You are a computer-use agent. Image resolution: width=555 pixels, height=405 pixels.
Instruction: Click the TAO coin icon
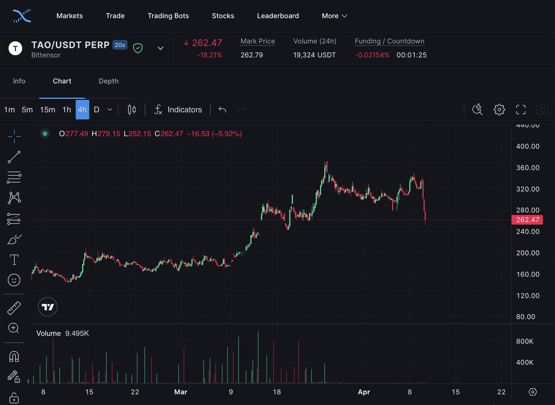tap(16, 48)
